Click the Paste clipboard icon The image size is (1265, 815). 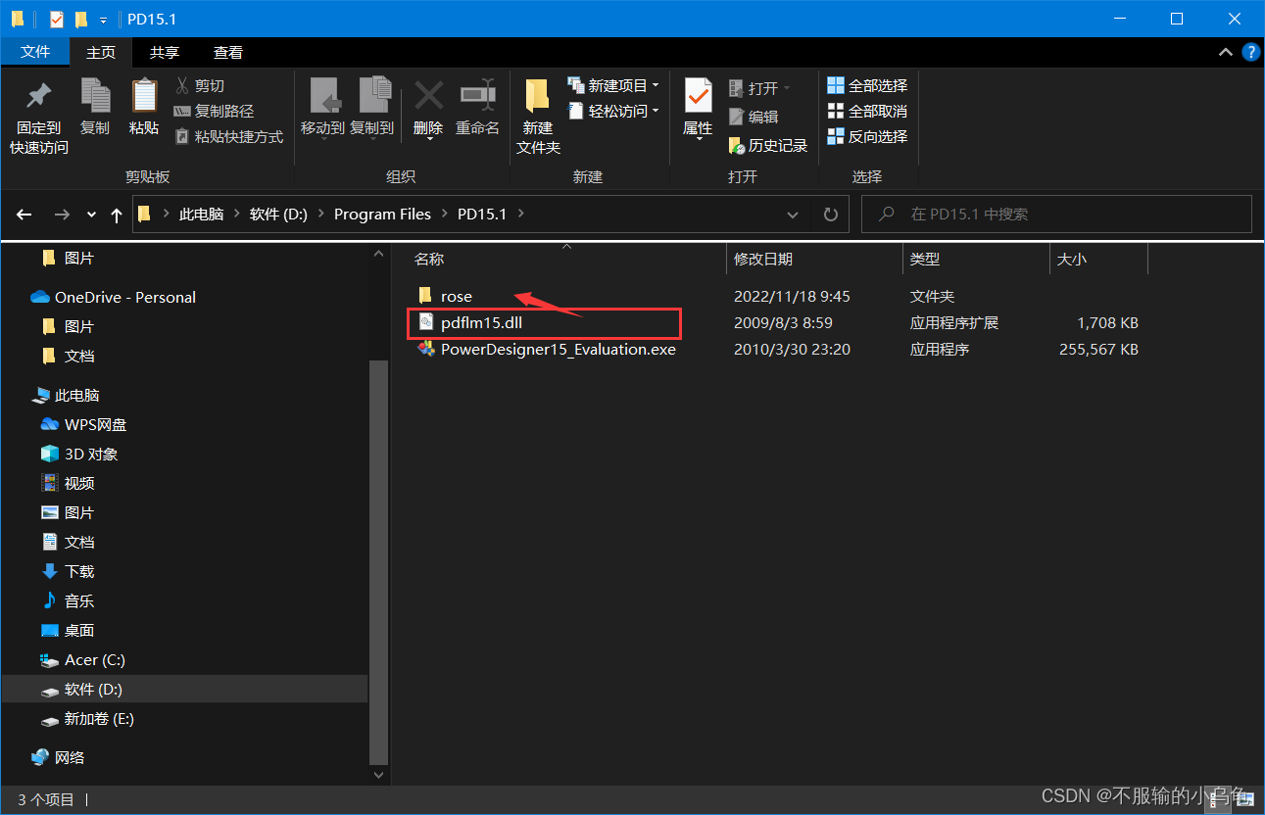pos(144,96)
